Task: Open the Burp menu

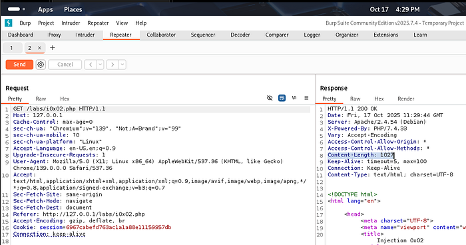Action: (25, 23)
